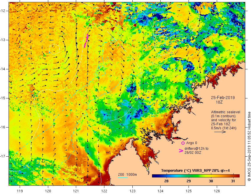Click the '18Z' time label under date
Viewport: 251px width, 194px height.
(x=219, y=102)
